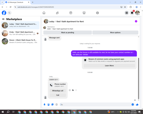This screenshot has height=114, width=143.
Task: Attach a file using the photo icon
Action: point(49,105)
